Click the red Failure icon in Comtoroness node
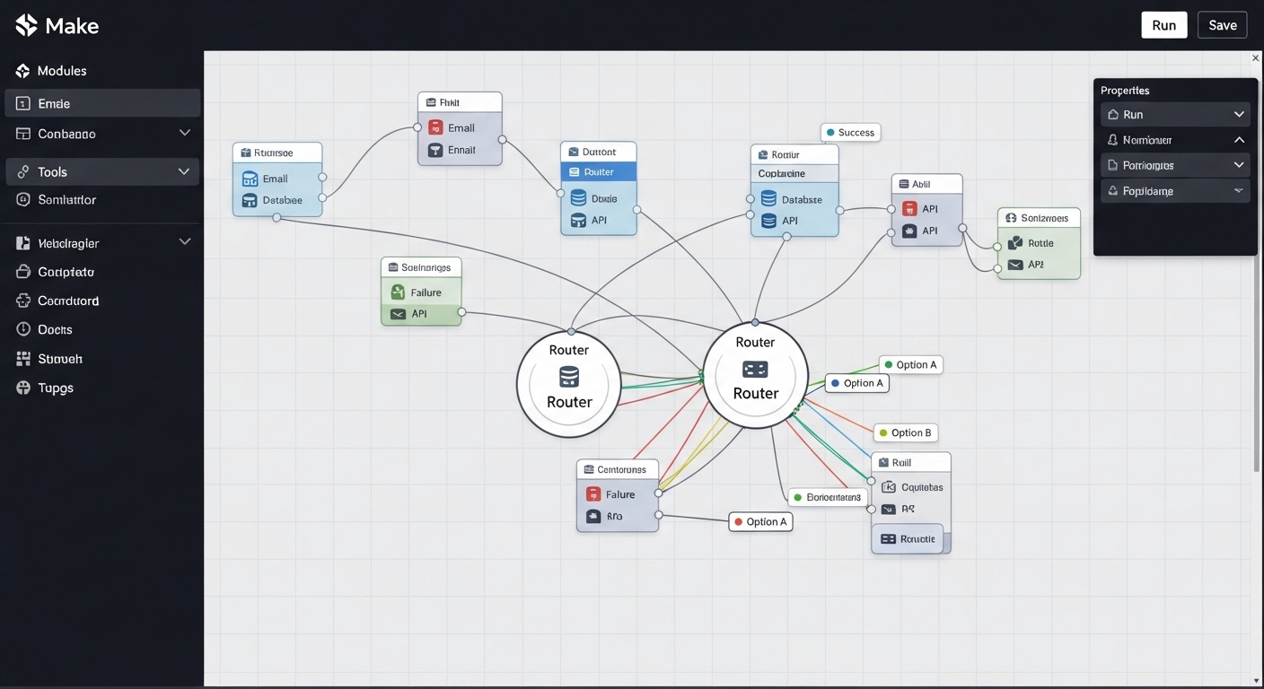The height and width of the screenshot is (689, 1264). pyautogui.click(x=593, y=494)
